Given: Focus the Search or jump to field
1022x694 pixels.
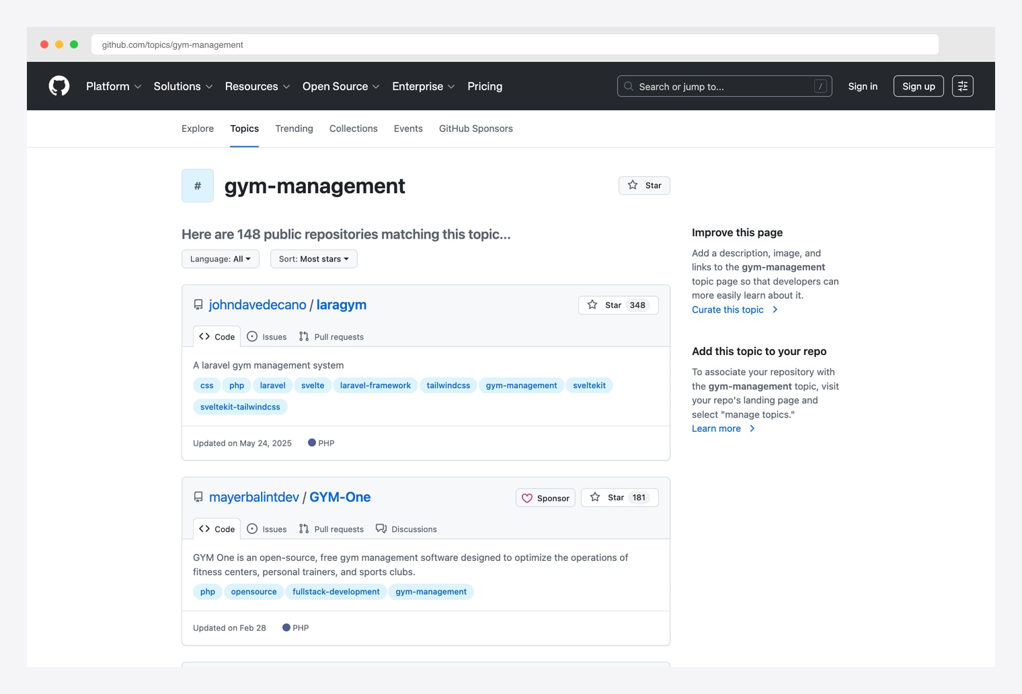Looking at the screenshot, I should pyautogui.click(x=724, y=86).
